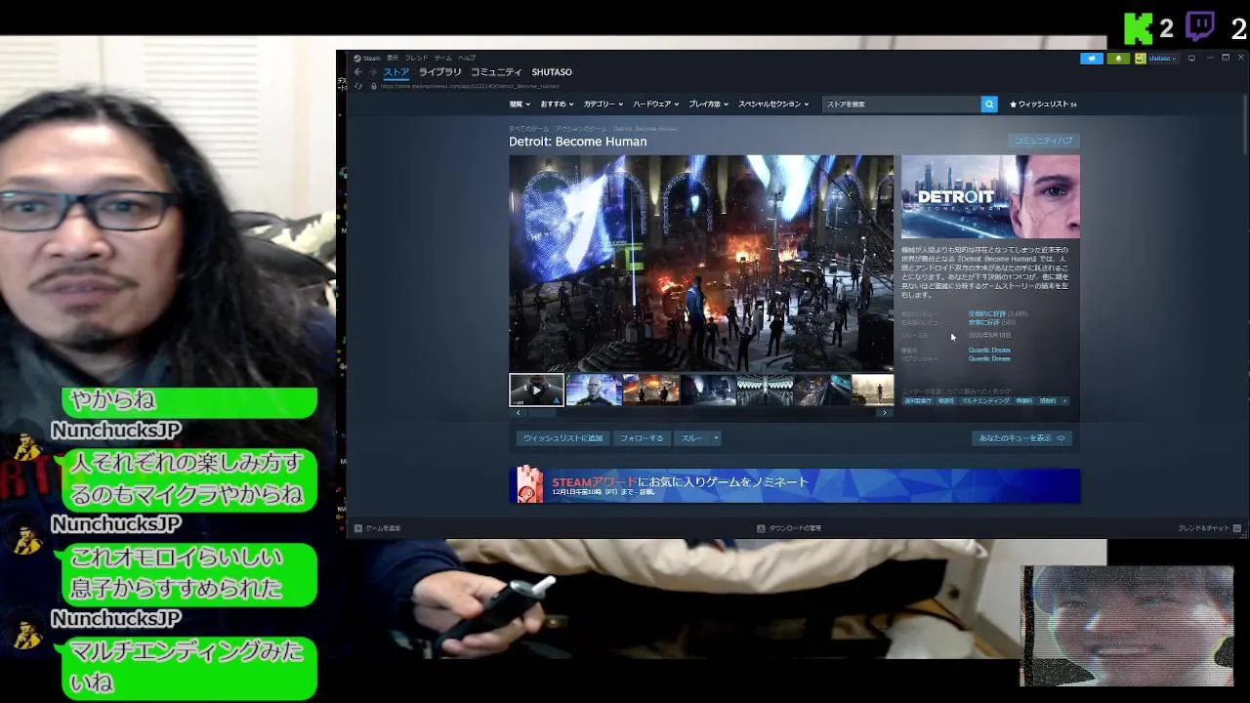Switch to the ライブラリ tab
The width and height of the screenshot is (1250, 703).
439,72
